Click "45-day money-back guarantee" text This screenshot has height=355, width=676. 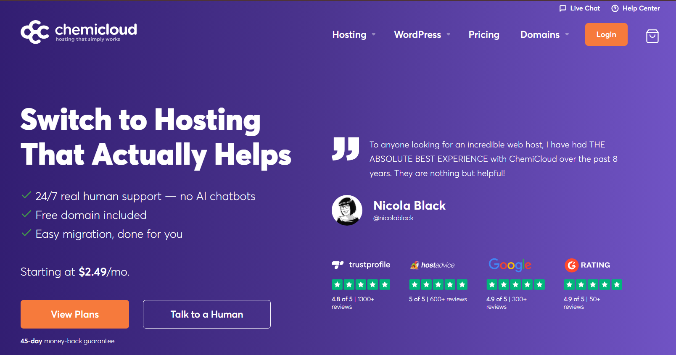68,341
